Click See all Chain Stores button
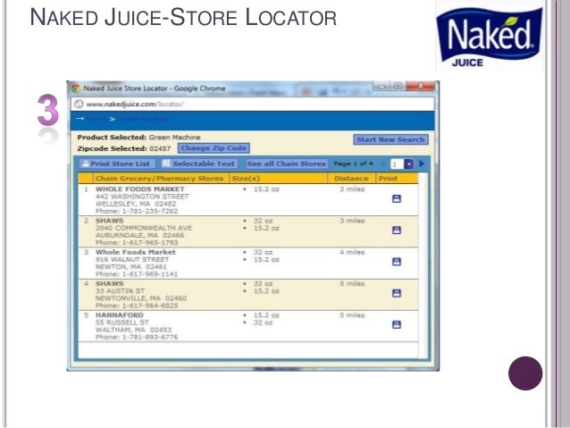Viewport: 570px width, 428px height. pos(287,164)
